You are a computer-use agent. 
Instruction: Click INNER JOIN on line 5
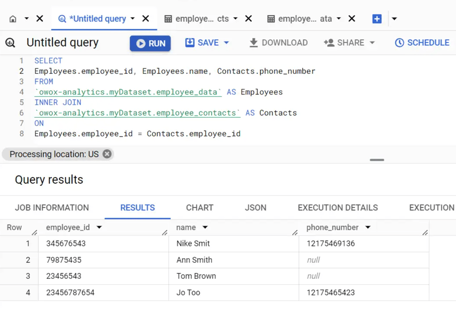point(58,103)
